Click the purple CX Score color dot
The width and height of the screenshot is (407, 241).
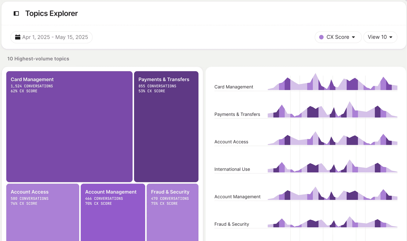[321, 37]
